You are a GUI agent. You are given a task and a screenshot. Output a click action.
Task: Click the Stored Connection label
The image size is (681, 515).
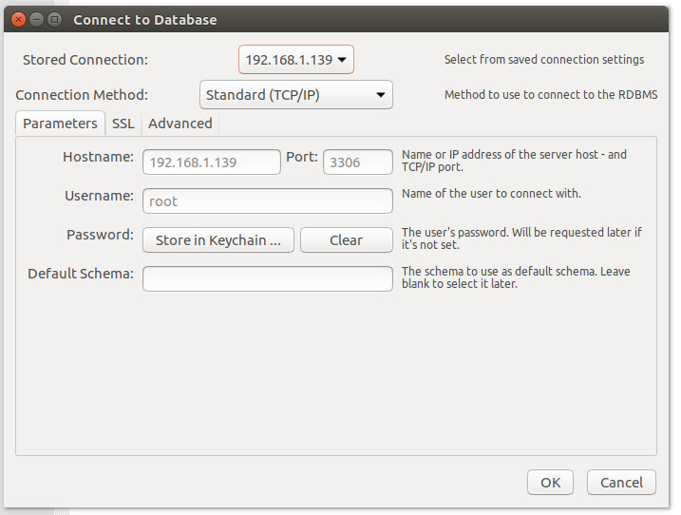coord(85,60)
